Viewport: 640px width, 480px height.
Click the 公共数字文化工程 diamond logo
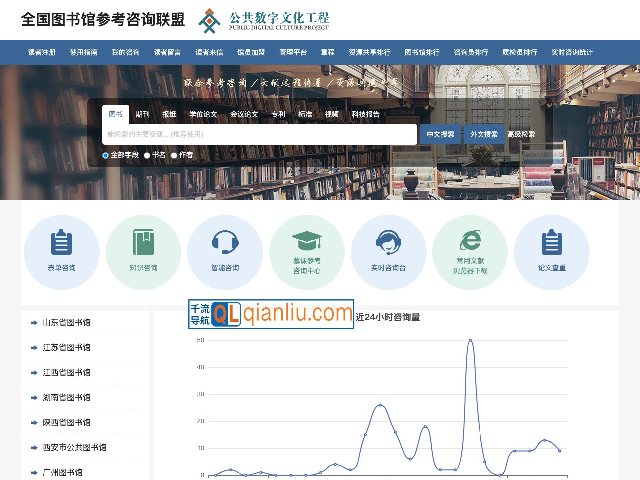209,21
